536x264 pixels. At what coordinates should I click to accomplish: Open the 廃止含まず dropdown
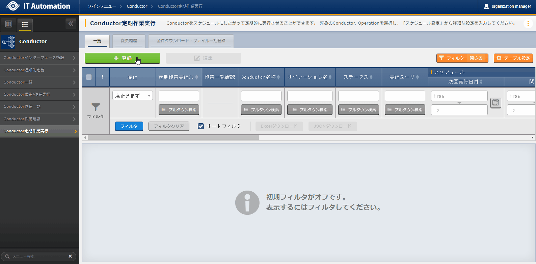(132, 96)
